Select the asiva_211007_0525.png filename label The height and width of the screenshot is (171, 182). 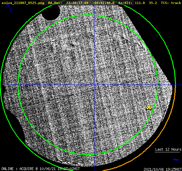point(23,3)
